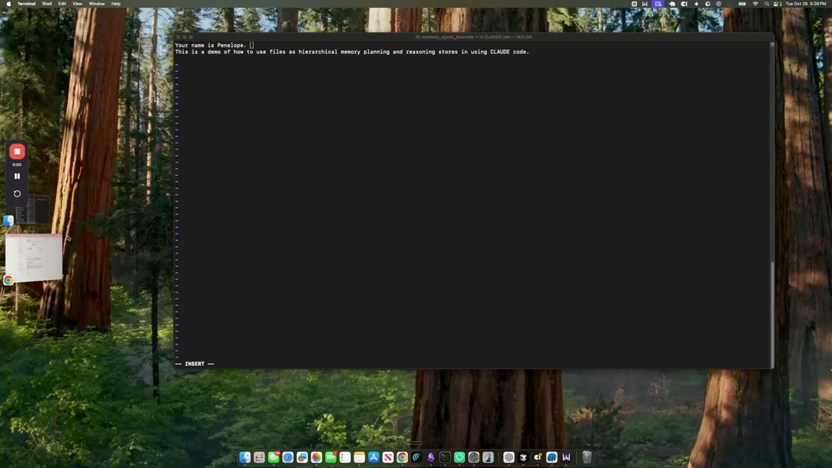This screenshot has height=468, width=832.
Task: Open Control Center in the menu bar
Action: tap(777, 4)
